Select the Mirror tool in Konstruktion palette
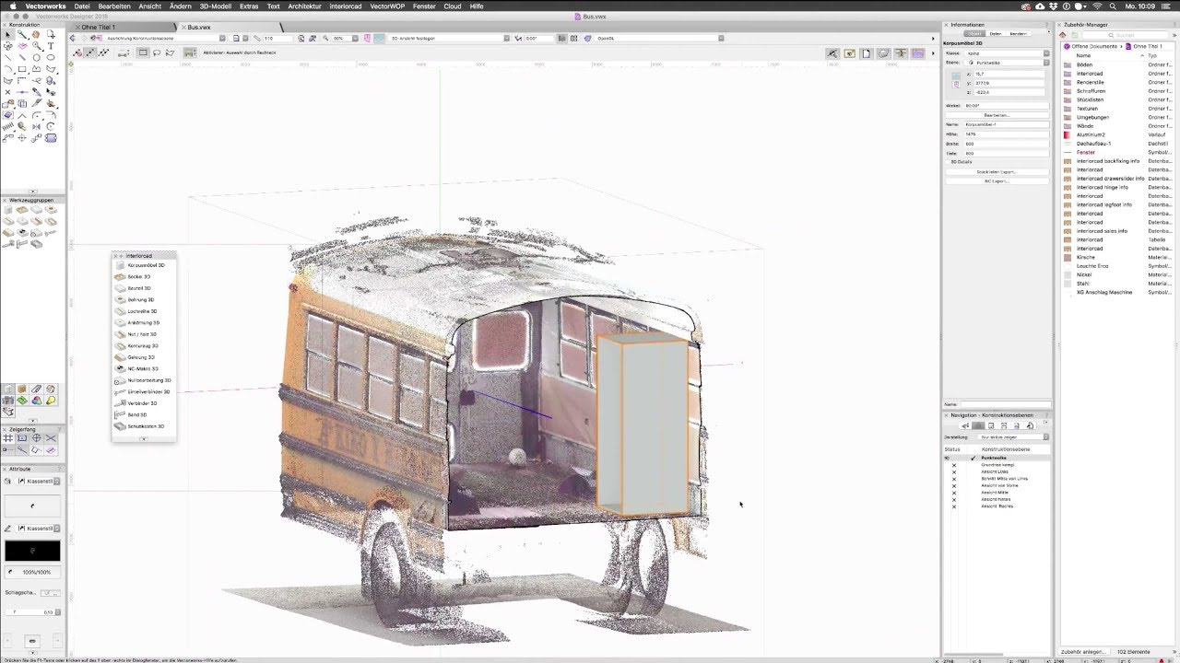Image resolution: width=1180 pixels, height=663 pixels. click(37, 126)
